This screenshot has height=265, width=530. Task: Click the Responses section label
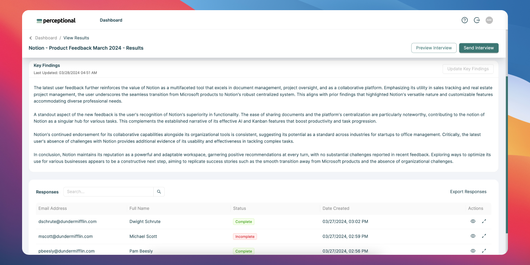[47, 192]
